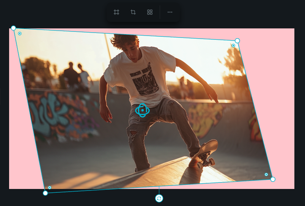This screenshot has height=206, width=305.
Task: Click the bottom-left large corner resize handle
Action: click(46, 193)
